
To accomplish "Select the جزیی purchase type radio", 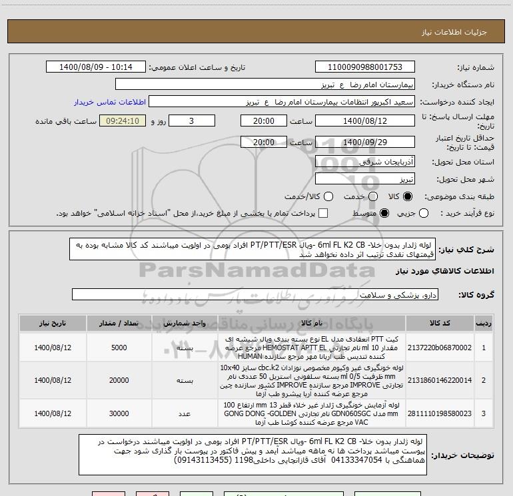I will [424, 214].
